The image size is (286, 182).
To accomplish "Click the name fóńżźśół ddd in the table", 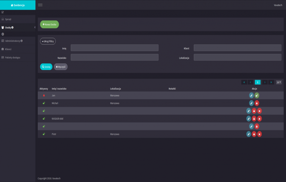I will [58, 119].
